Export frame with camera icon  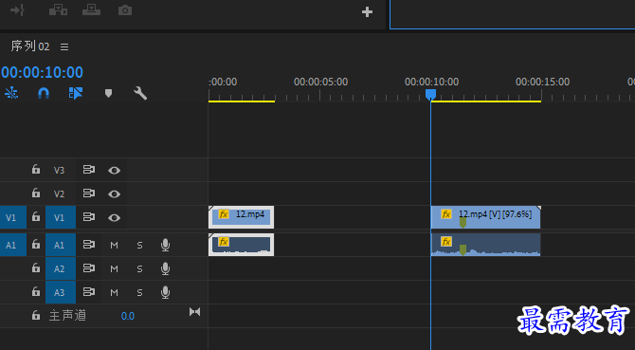coord(125,10)
